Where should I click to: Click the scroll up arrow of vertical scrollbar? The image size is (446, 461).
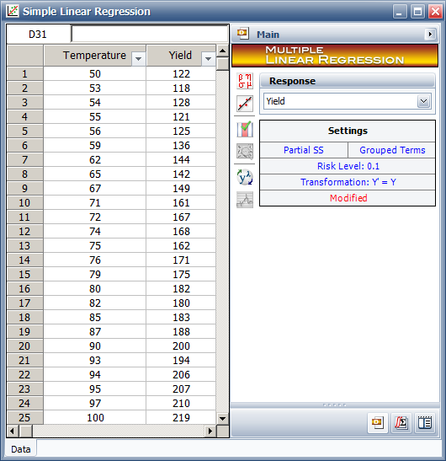tap(222, 51)
